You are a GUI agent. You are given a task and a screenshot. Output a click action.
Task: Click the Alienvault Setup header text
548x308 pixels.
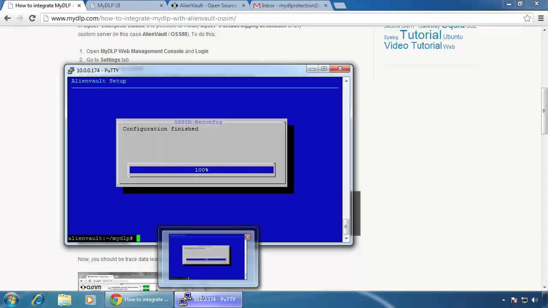99,81
